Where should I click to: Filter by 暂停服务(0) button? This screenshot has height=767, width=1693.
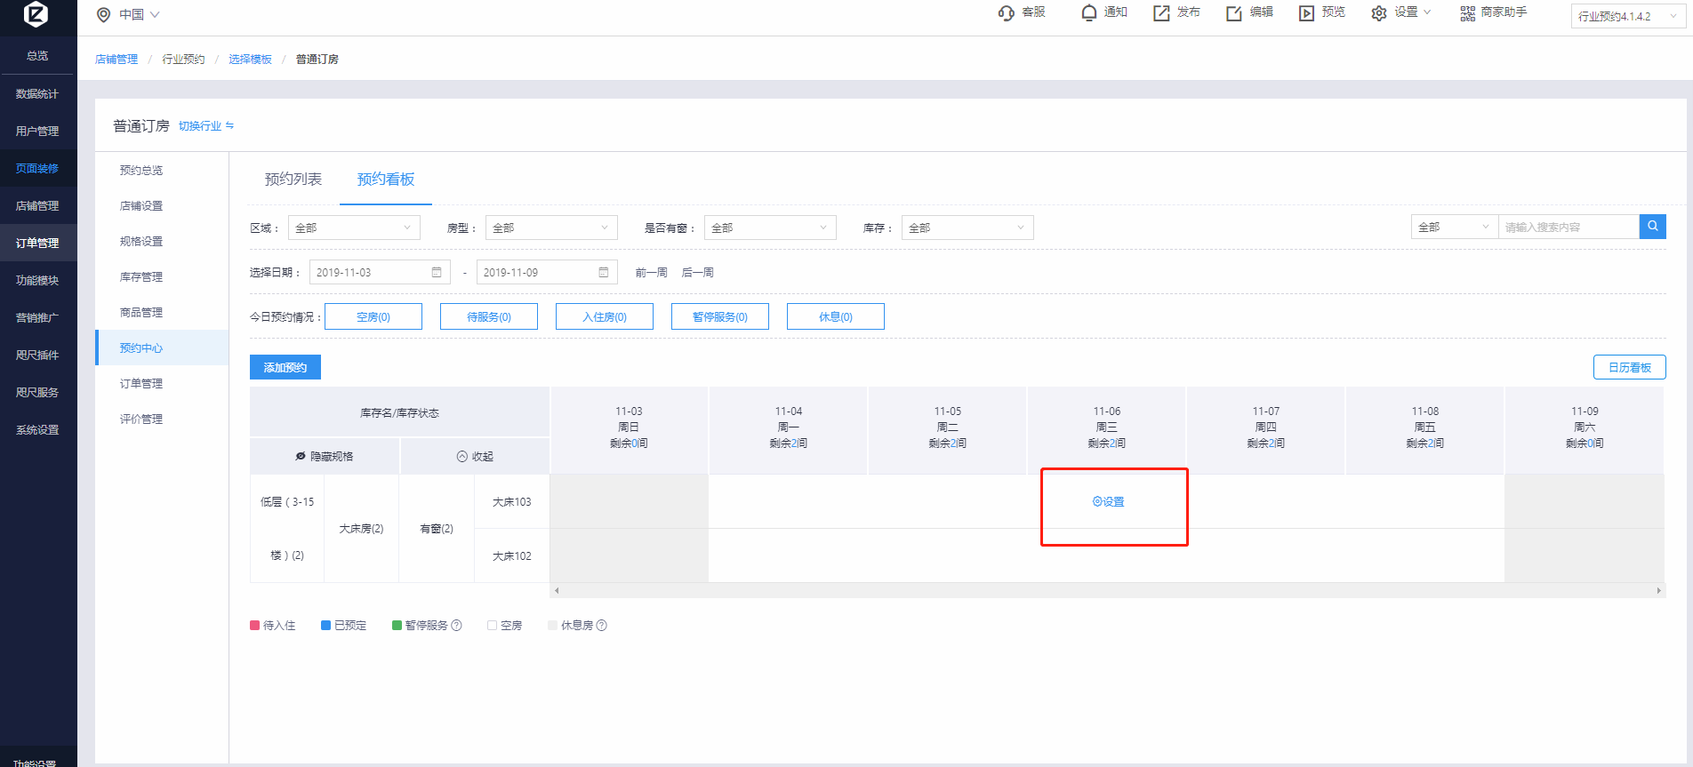click(720, 316)
